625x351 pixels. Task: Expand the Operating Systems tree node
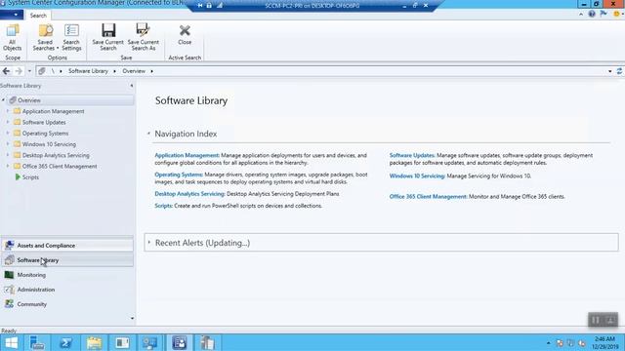[x=7, y=134]
